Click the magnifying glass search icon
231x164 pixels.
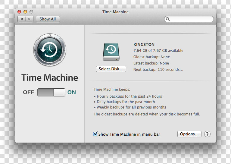coord(168,19)
